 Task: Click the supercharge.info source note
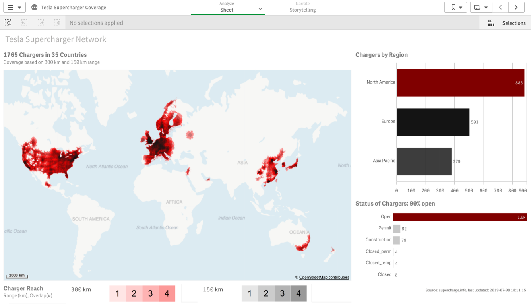(x=476, y=291)
